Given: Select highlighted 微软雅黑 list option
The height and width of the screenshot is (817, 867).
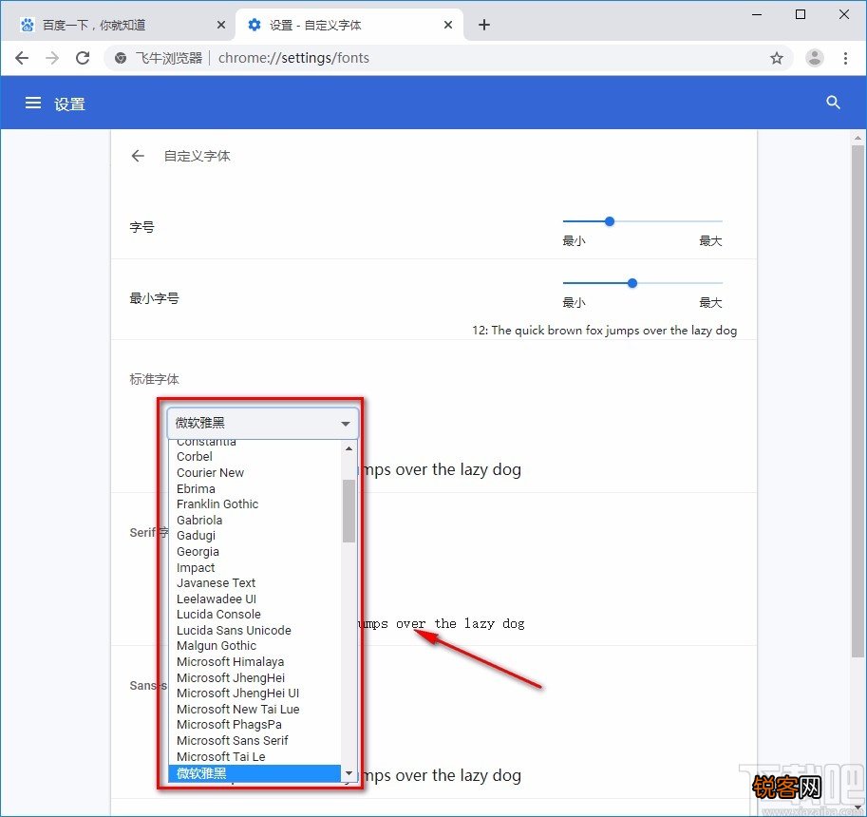Looking at the screenshot, I should coord(254,773).
